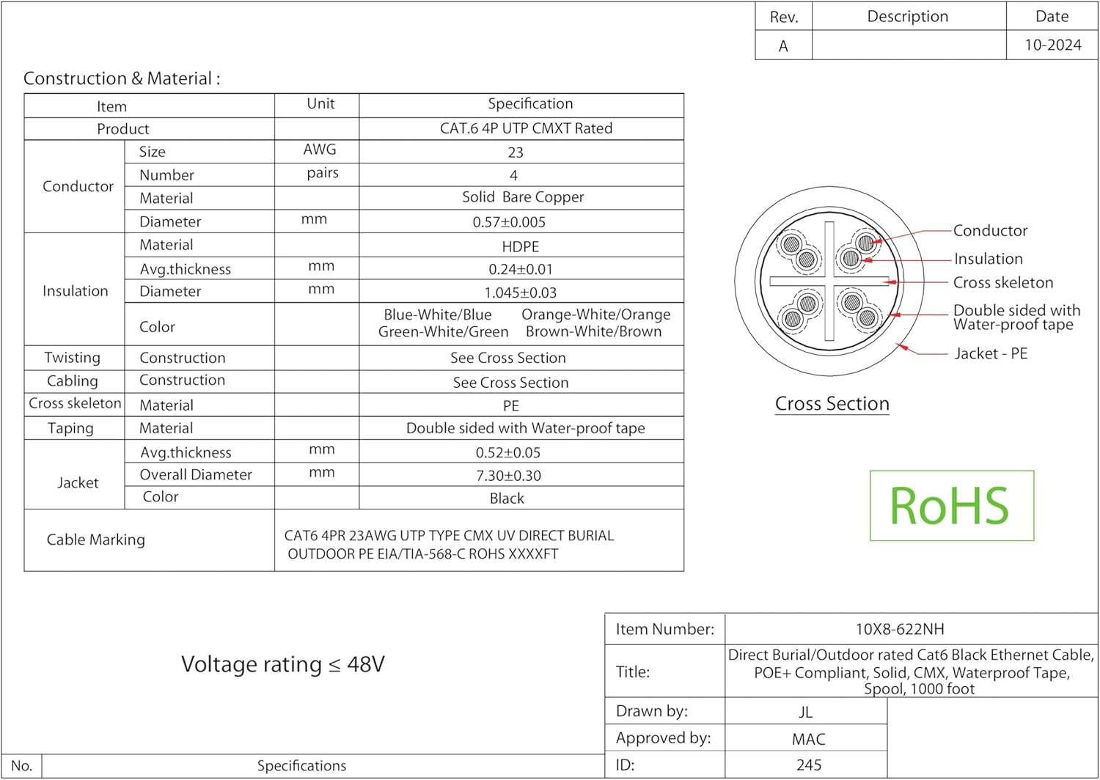Image resolution: width=1100 pixels, height=780 pixels.
Task: Click the 'Item Number:' label
Action: click(x=665, y=630)
